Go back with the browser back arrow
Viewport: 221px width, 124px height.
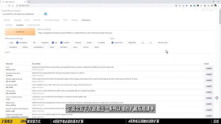pos(2,6)
